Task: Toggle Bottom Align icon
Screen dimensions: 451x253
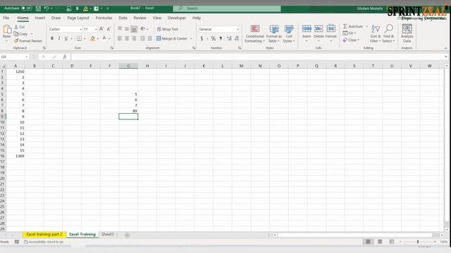Action: [134, 29]
